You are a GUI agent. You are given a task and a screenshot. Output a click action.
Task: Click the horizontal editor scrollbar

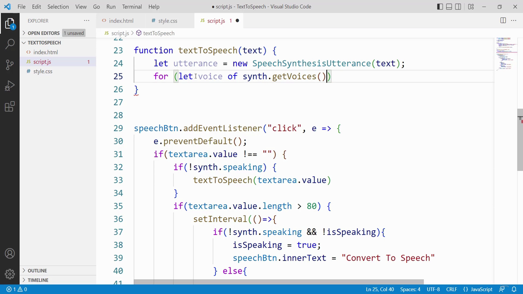pyautogui.click(x=279, y=282)
